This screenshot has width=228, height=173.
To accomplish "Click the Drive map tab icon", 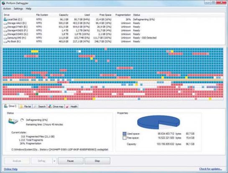I will (x=50, y=106).
